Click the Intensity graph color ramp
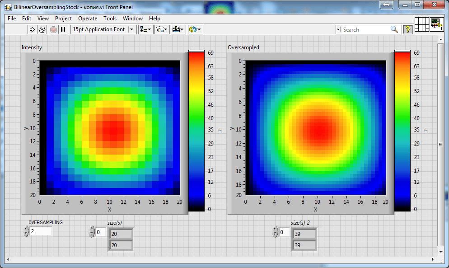 (x=196, y=131)
